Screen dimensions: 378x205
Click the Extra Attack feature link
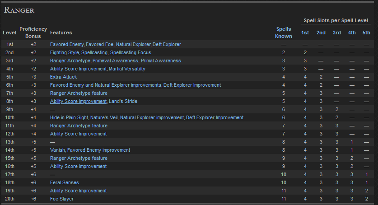(x=64, y=77)
